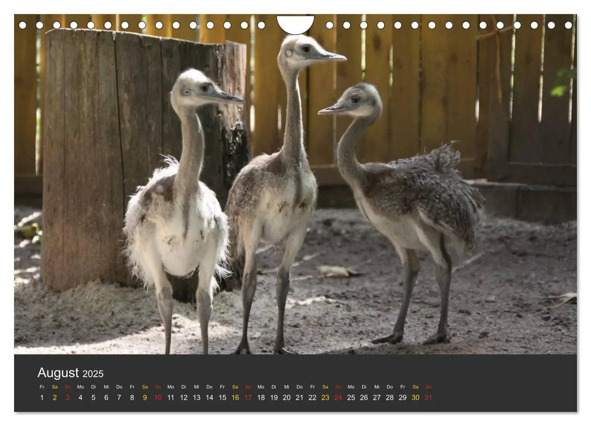Select Saturday the 2nd in yellow

(55, 397)
